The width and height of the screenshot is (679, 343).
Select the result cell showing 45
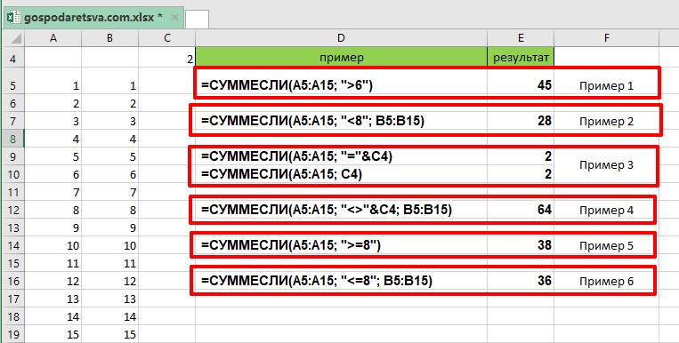pyautogui.click(x=521, y=85)
